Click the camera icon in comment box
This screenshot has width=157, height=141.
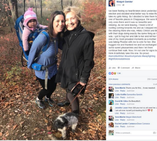point(154,133)
